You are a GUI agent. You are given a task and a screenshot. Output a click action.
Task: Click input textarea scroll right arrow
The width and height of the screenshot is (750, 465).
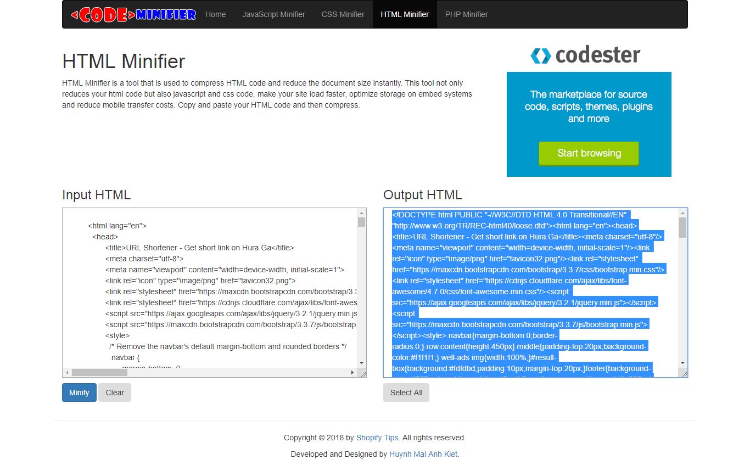pos(352,372)
